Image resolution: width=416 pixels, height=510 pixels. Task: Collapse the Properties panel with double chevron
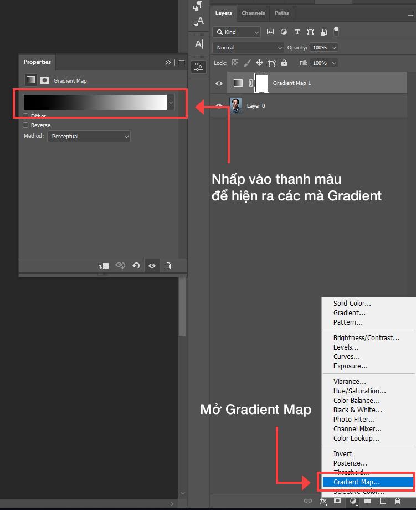pyautogui.click(x=168, y=62)
